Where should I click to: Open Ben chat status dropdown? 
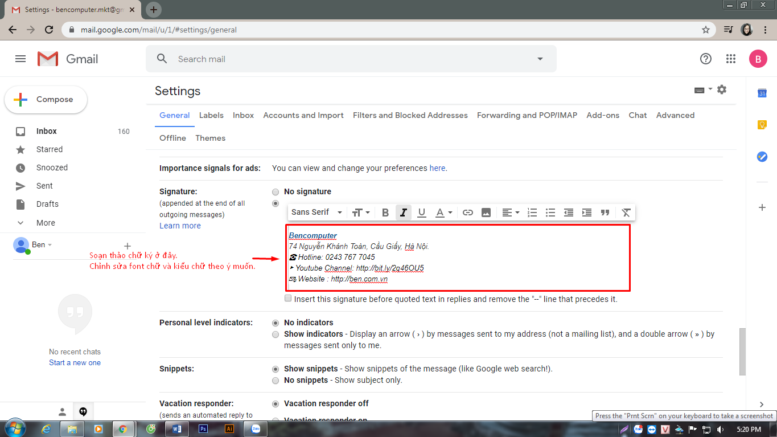click(50, 245)
